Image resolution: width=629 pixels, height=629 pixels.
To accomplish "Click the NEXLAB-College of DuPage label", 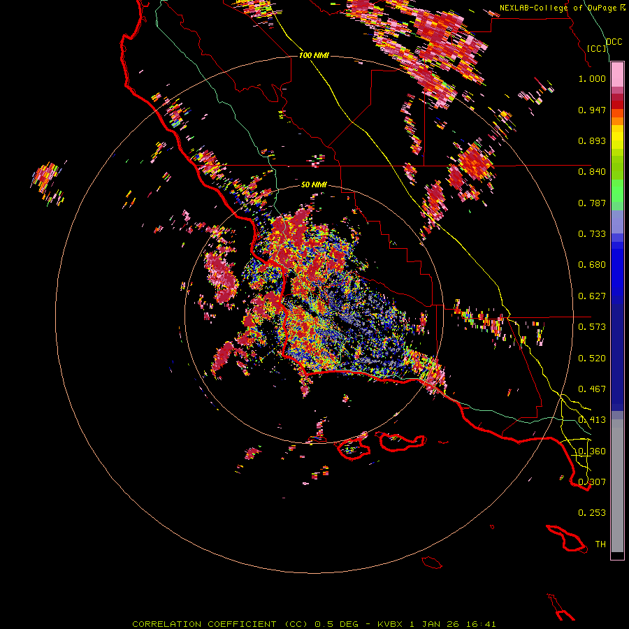I will [558, 8].
